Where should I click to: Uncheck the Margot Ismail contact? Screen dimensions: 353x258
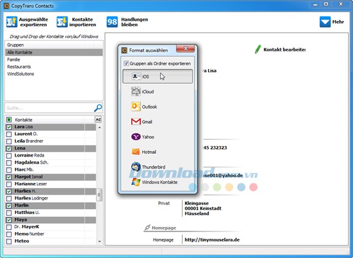point(9,177)
